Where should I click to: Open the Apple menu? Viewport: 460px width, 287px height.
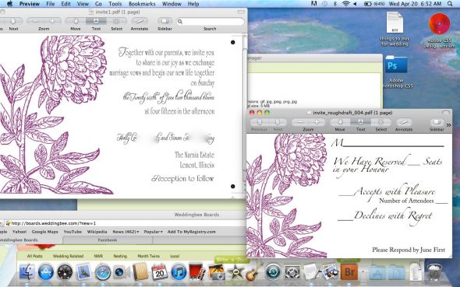coord(9,4)
